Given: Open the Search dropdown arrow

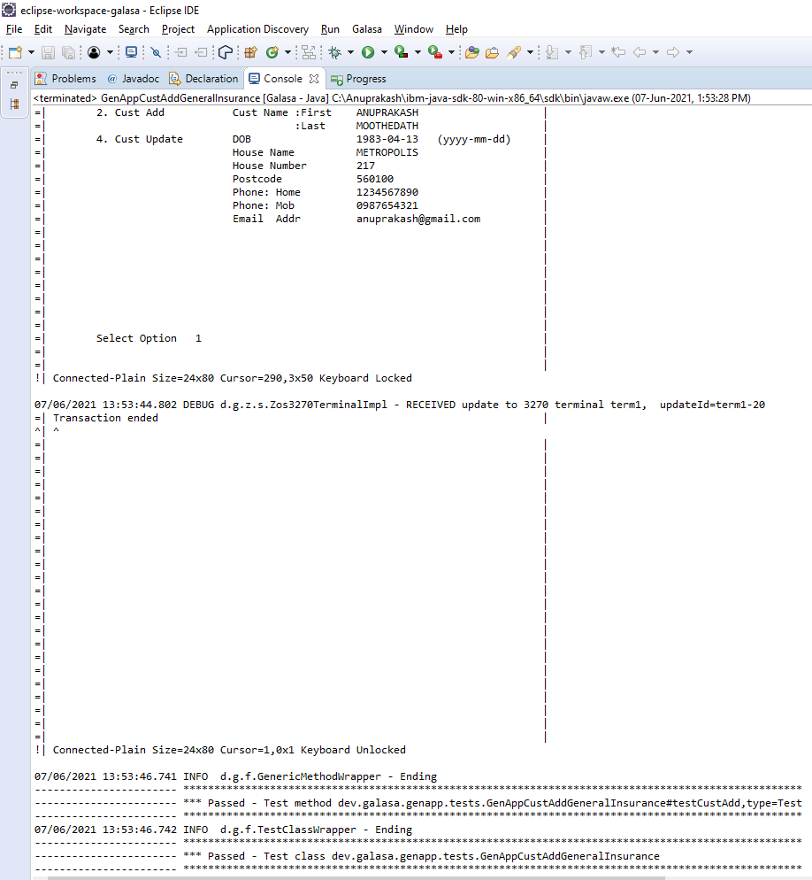Looking at the screenshot, I should tap(530, 52).
